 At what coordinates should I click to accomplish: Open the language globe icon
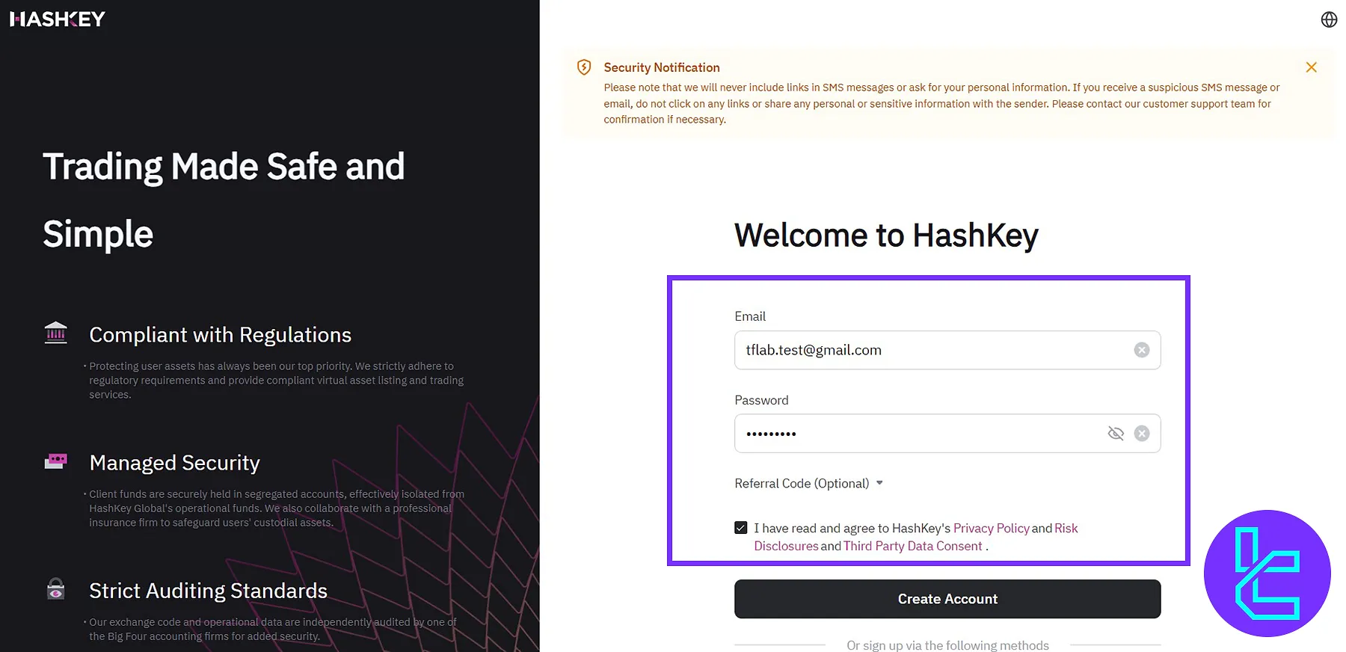pyautogui.click(x=1329, y=19)
